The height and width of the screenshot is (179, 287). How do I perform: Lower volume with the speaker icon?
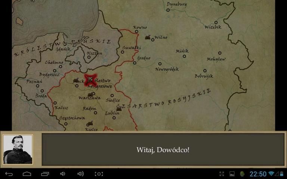62,174
